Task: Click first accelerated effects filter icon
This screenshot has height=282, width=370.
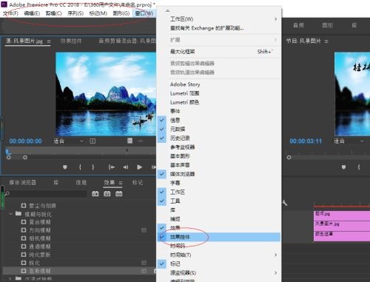Action: click(95, 194)
